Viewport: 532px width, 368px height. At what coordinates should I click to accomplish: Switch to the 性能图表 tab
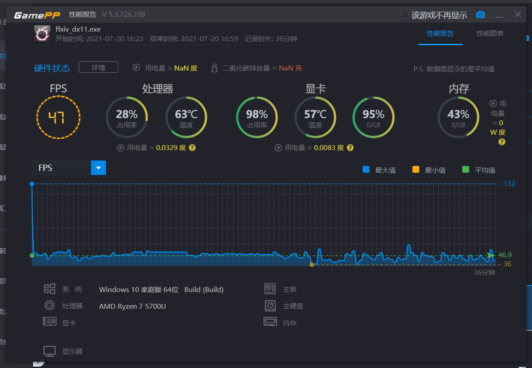(490, 33)
